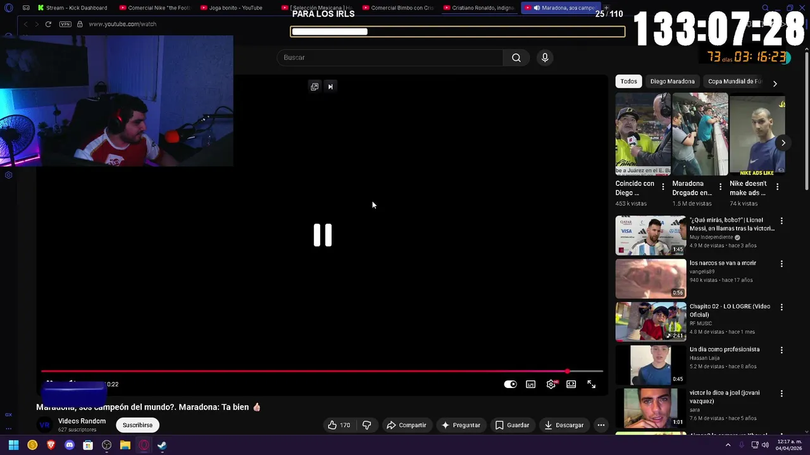Open options for los narcos se van a morir
The width and height of the screenshot is (810, 455).
[x=782, y=264]
